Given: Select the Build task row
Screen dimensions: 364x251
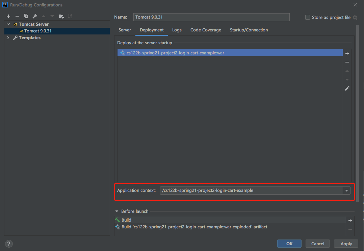Looking at the screenshot, I should coord(230,220).
